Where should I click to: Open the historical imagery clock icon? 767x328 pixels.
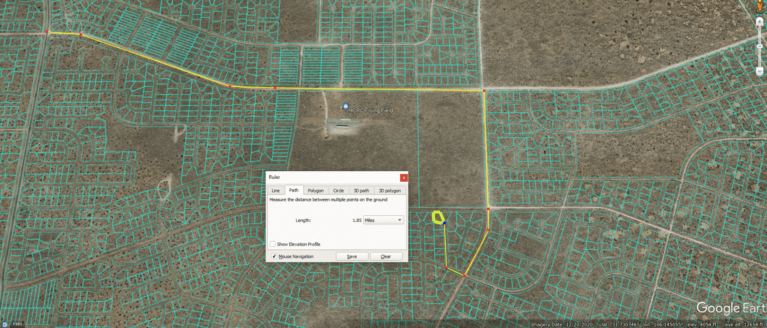coord(5,324)
